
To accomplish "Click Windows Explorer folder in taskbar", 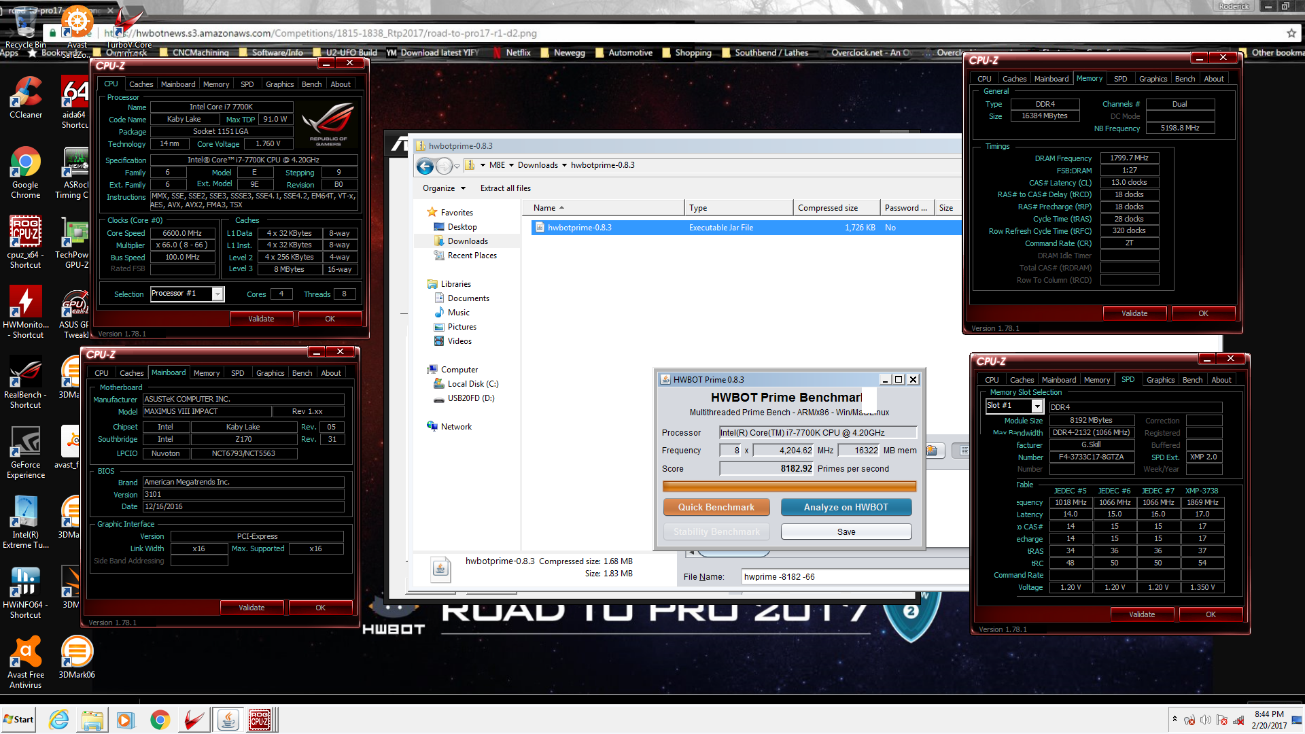I will point(92,720).
